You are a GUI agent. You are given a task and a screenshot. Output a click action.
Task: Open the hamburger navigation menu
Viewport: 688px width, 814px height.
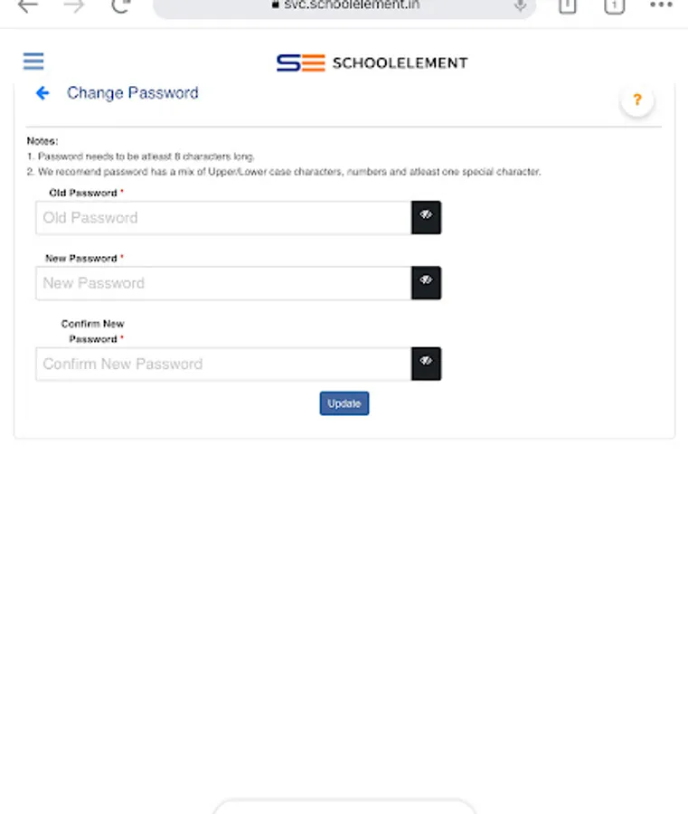click(x=33, y=62)
